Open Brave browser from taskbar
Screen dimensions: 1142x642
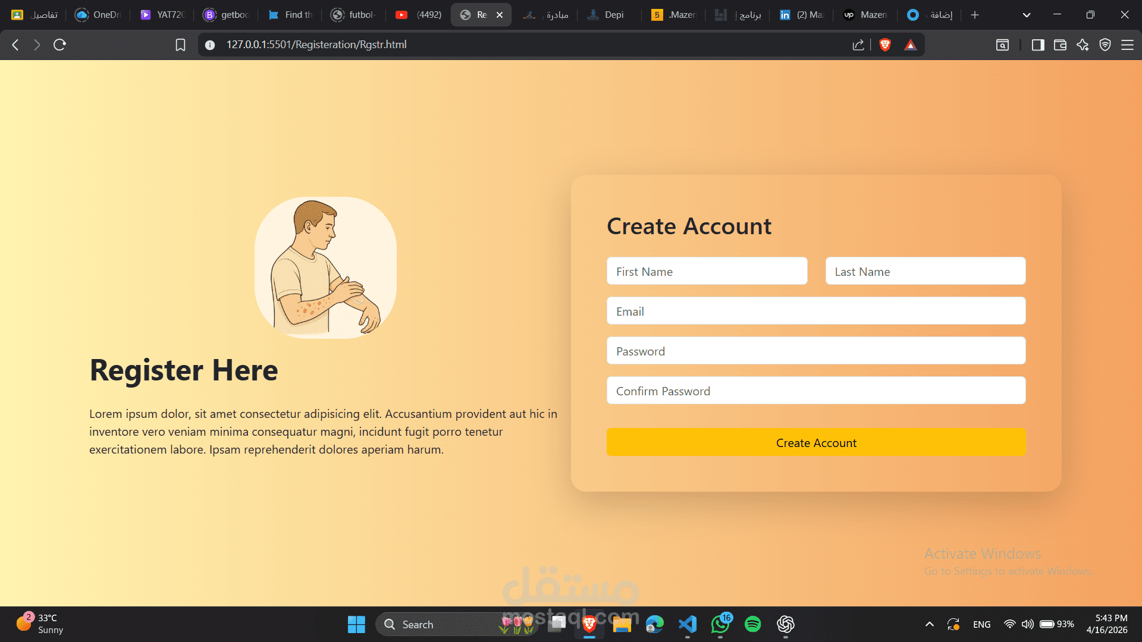[589, 624]
